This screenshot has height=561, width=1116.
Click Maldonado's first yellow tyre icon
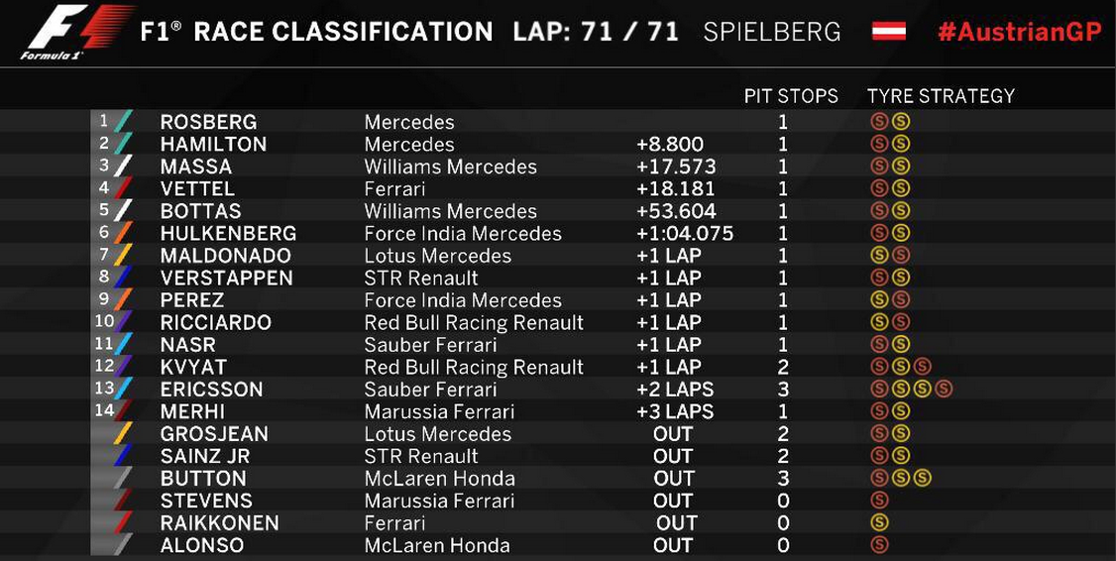click(879, 256)
